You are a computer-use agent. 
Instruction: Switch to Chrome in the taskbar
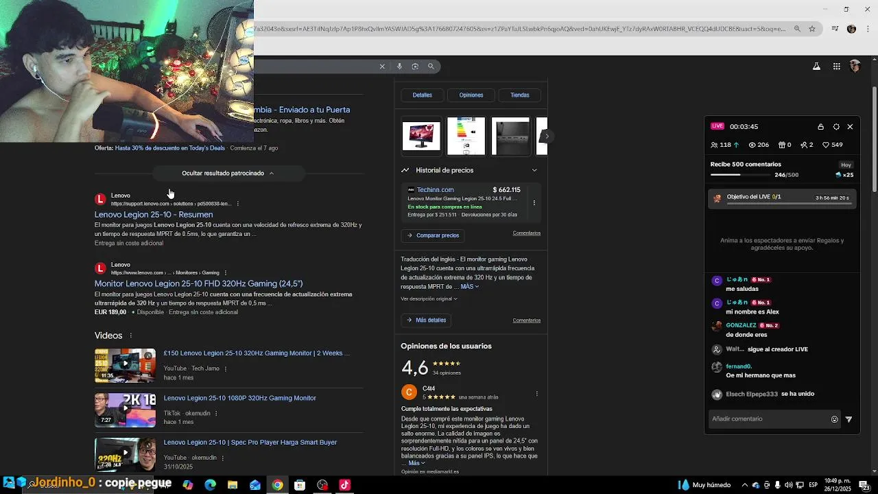point(277,485)
